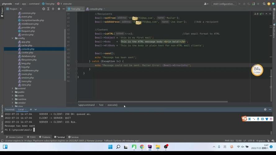Image resolution: width=276 pixels, height=155 pixels.
Task: Jump to next highlighted error arrow
Action: point(270,14)
